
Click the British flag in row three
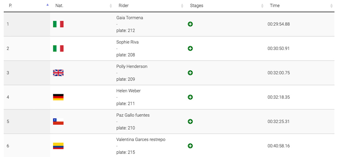coord(58,73)
